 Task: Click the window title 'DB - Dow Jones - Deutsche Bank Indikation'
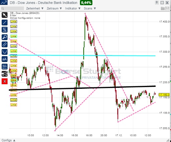pyautogui.click(x=44, y=3)
